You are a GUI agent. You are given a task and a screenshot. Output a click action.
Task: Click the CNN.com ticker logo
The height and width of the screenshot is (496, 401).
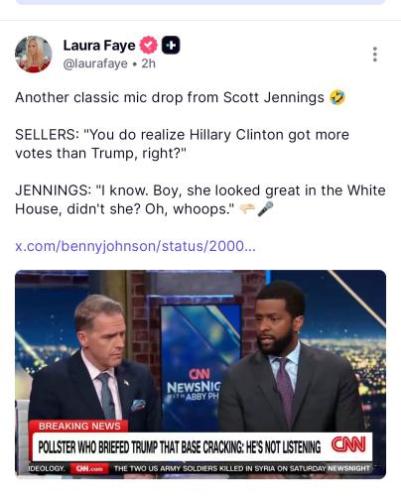pos(89,468)
